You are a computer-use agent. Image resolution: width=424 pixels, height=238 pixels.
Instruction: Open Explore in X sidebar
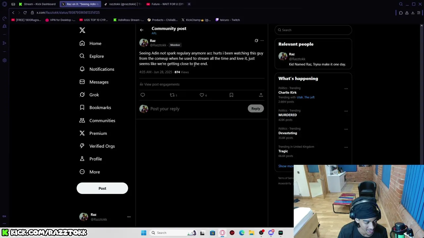click(x=92, y=56)
